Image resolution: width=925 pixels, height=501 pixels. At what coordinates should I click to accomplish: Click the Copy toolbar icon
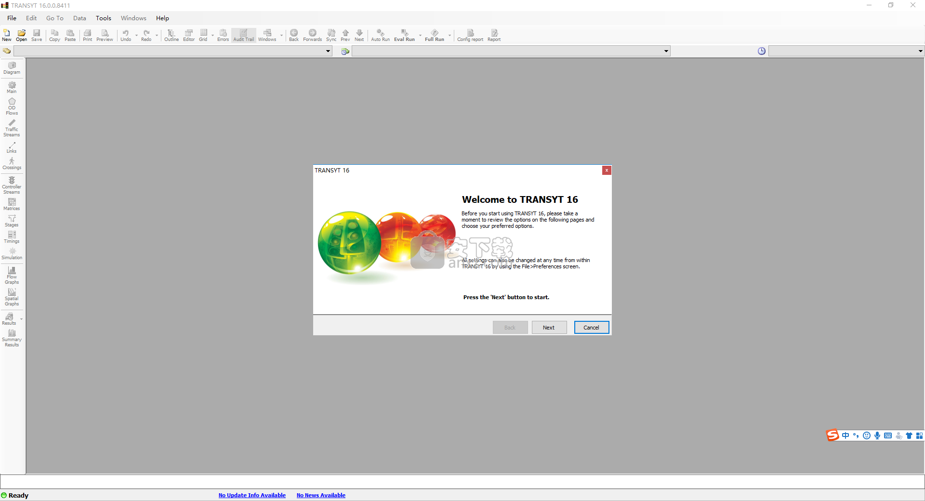click(x=54, y=35)
